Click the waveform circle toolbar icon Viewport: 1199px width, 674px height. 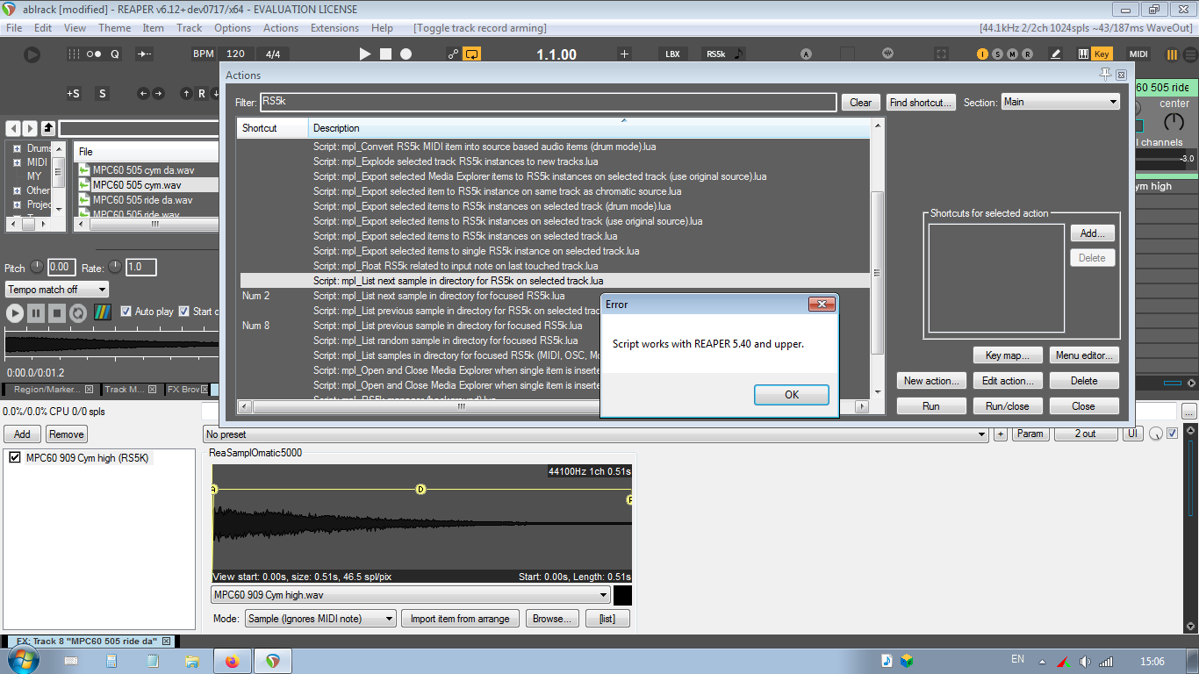click(x=888, y=54)
